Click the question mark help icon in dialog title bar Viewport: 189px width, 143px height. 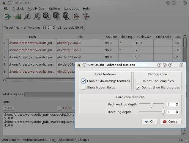coord(159,65)
